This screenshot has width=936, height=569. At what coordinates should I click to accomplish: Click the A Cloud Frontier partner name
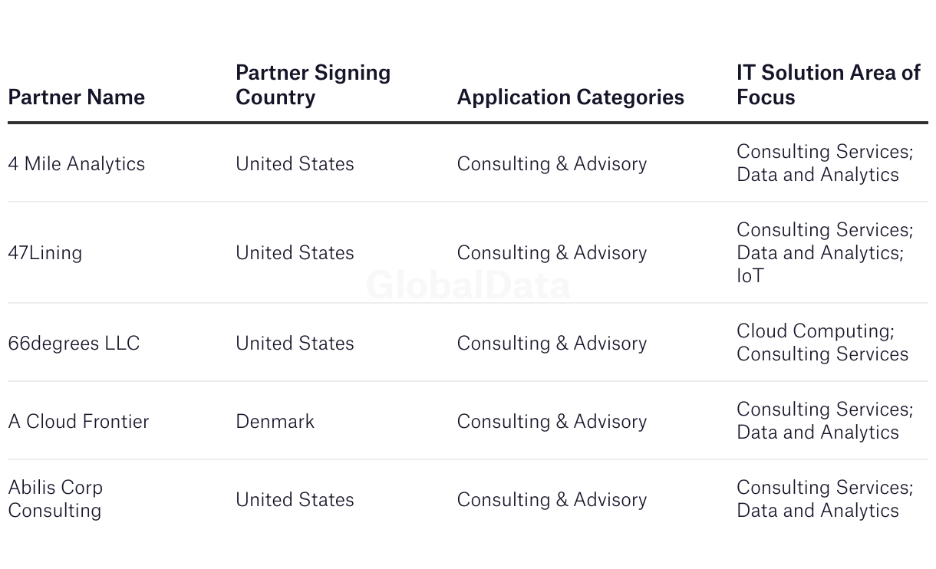click(78, 422)
